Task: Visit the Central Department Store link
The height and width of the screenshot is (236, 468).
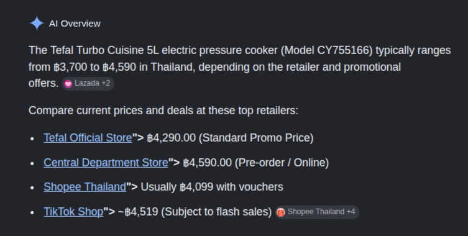Action: [x=106, y=163]
